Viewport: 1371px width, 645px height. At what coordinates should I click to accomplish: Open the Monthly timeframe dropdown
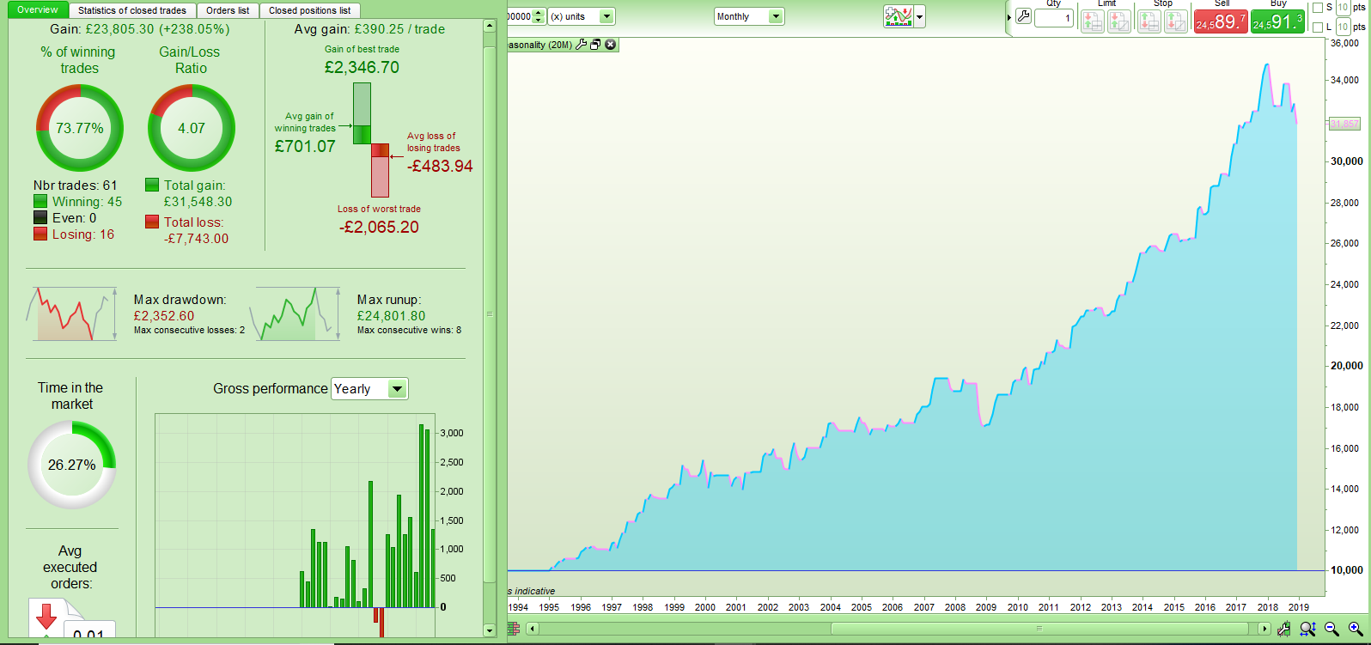(749, 16)
